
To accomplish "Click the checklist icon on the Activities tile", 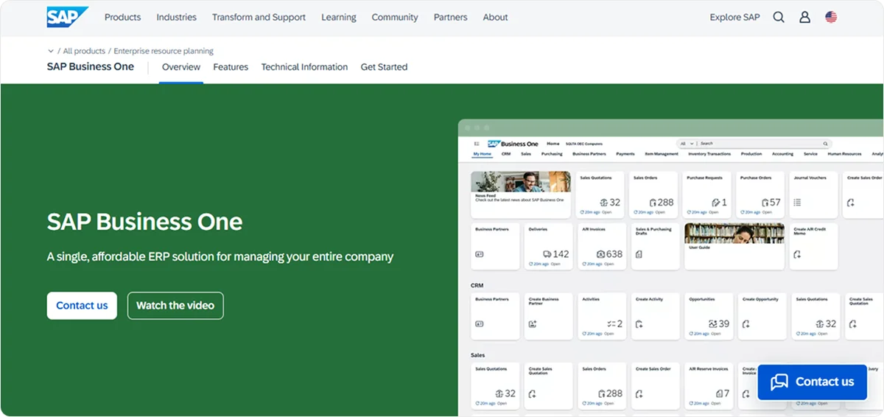I will (611, 324).
